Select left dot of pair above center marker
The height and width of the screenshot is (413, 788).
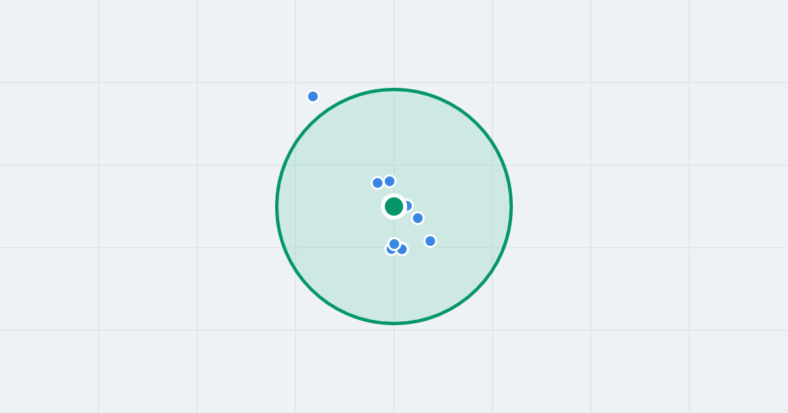[x=378, y=183]
